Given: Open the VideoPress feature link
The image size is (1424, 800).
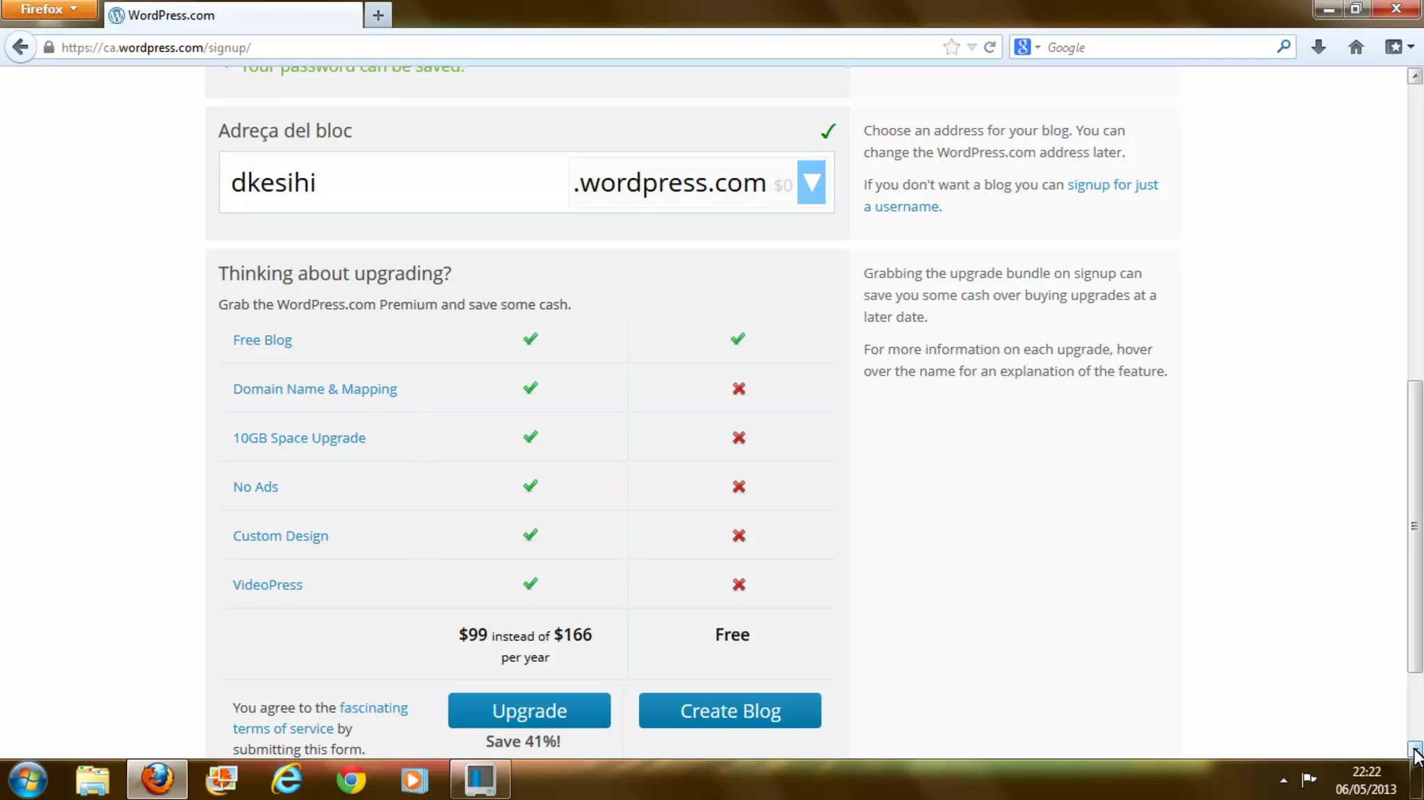Looking at the screenshot, I should (x=268, y=585).
